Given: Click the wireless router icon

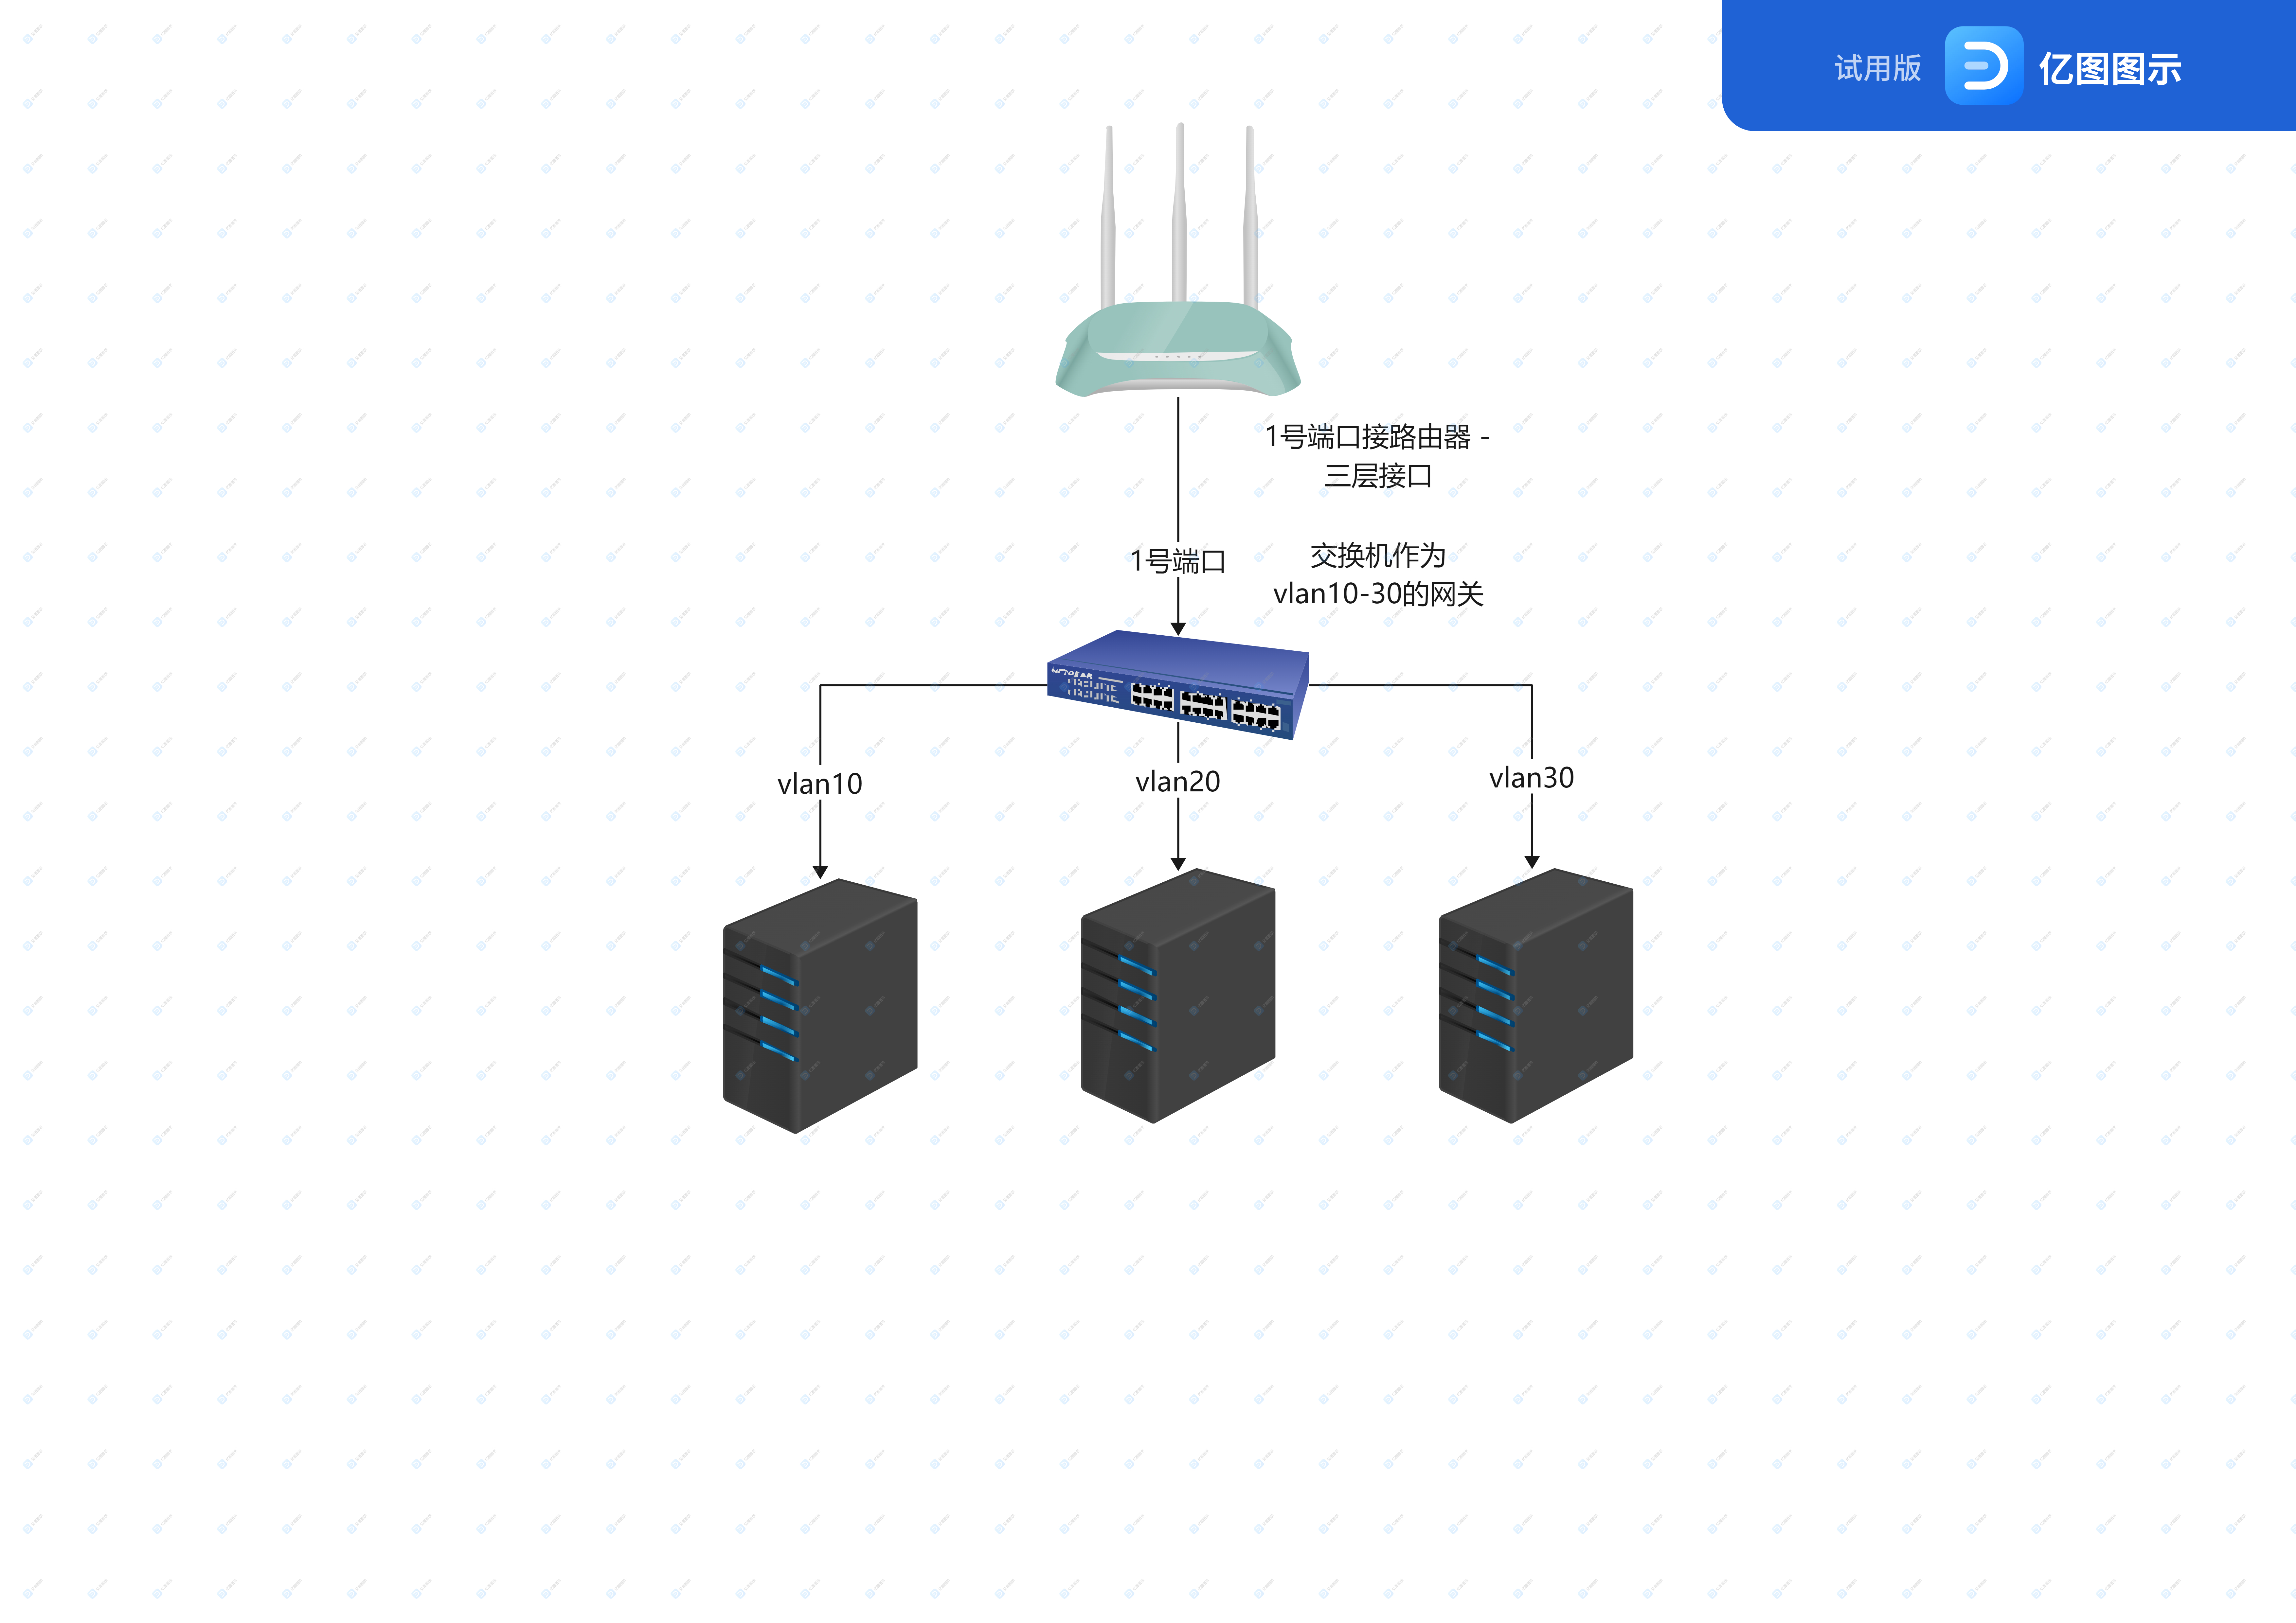Looking at the screenshot, I should coord(1178,350).
